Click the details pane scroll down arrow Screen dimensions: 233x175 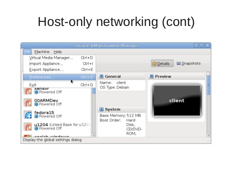tap(208, 135)
